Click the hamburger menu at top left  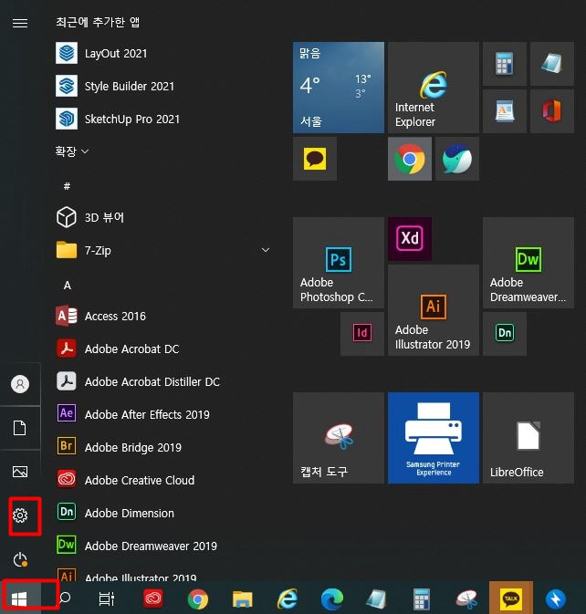20,23
